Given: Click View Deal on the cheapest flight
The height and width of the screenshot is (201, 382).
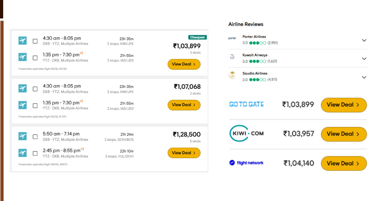Looking at the screenshot, I should (184, 64).
